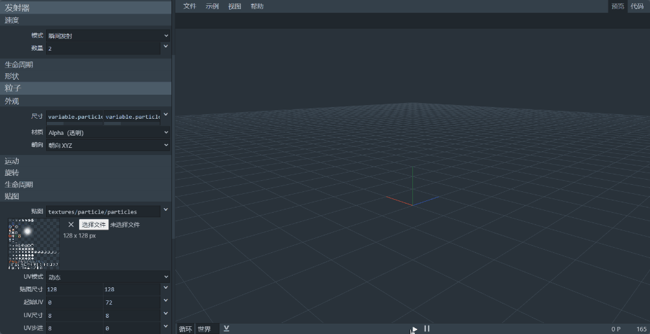The height and width of the screenshot is (334, 650).
Task: Expand the chevron next to 起始UV fields
Action: pyautogui.click(x=166, y=300)
